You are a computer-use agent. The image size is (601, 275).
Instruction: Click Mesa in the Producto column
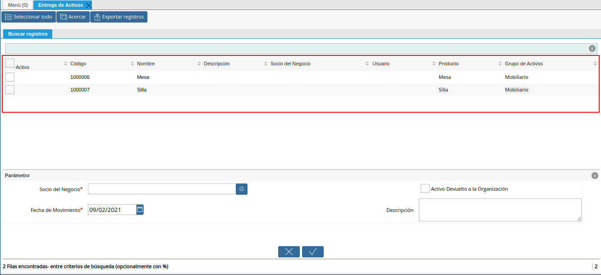click(x=445, y=77)
